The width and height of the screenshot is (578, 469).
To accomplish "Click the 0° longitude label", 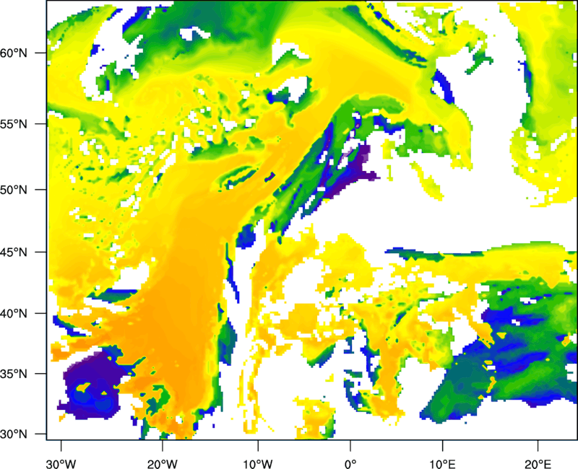I will (350, 464).
